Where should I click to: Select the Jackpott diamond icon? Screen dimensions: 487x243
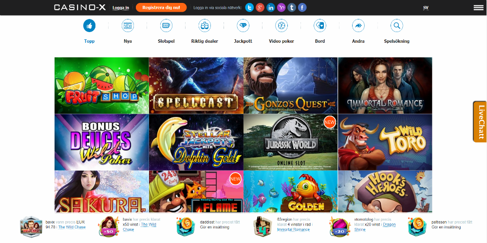[x=243, y=26]
